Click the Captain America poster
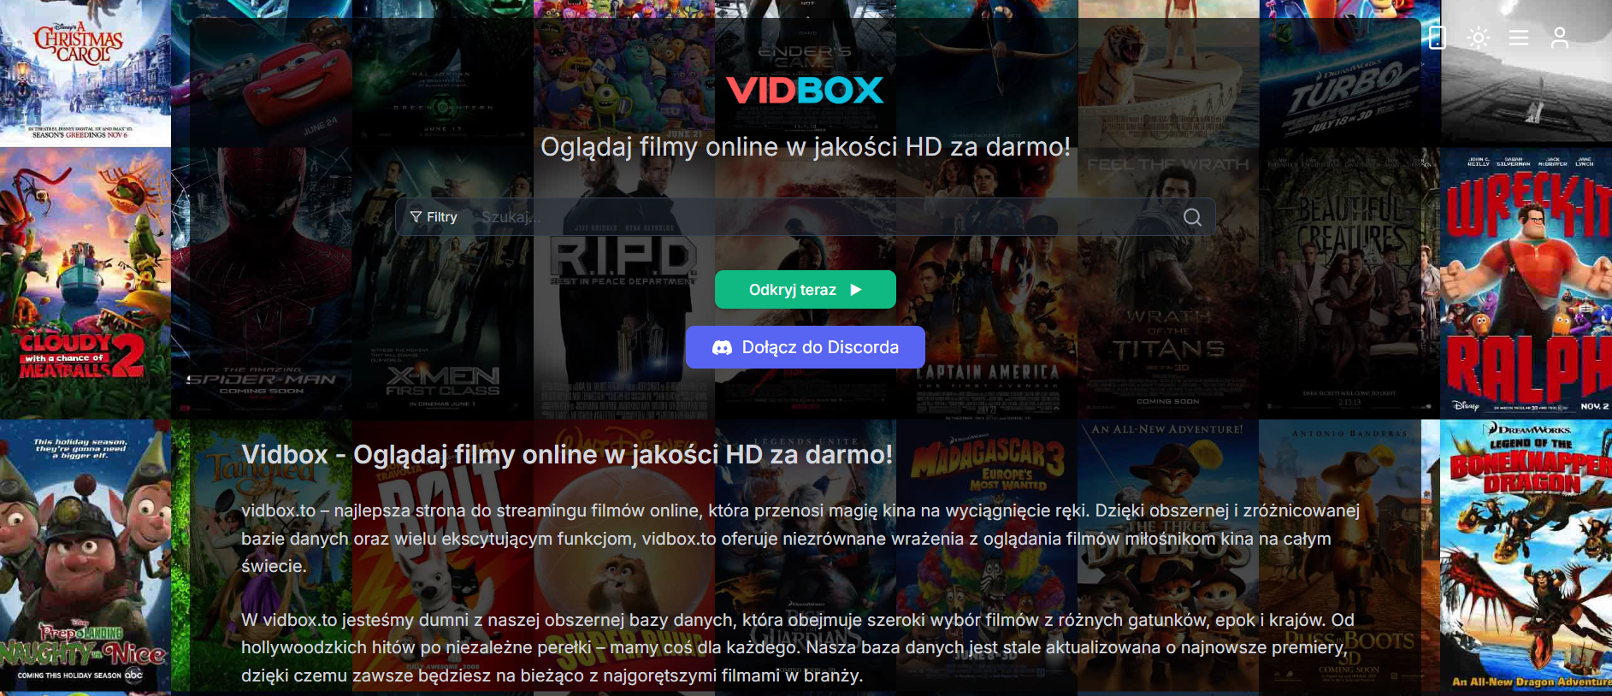Image resolution: width=1612 pixels, height=696 pixels. (x=987, y=283)
